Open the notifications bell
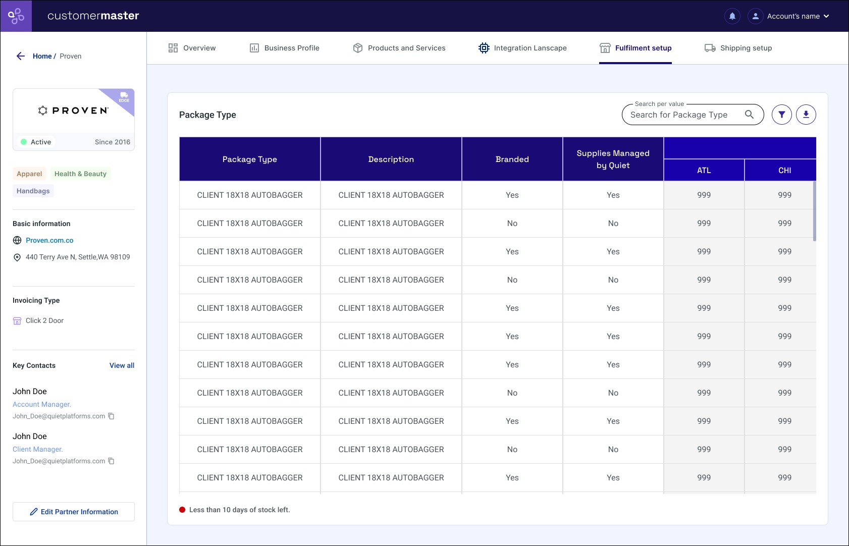This screenshot has width=849, height=546. [732, 16]
